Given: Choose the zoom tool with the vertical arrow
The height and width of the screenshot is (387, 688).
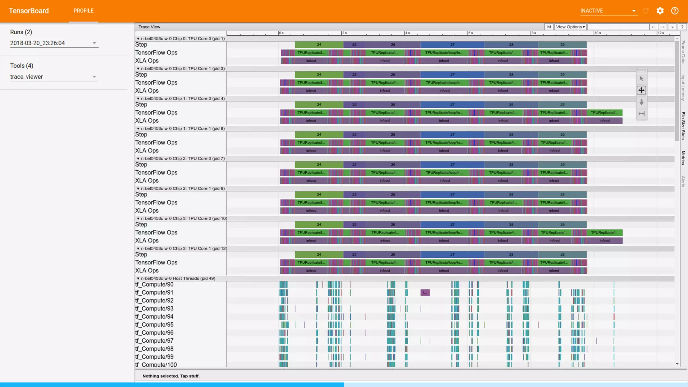Looking at the screenshot, I should click(x=641, y=102).
